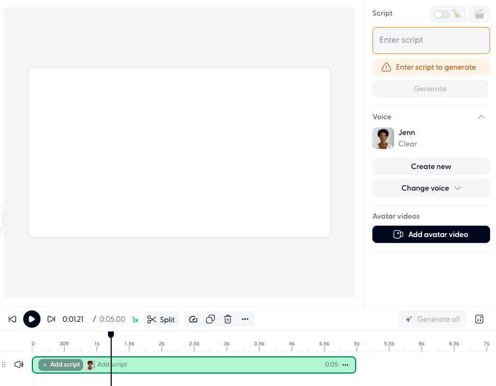Click the 1x speed toggle
This screenshot has height=386, width=496.
(x=134, y=319)
